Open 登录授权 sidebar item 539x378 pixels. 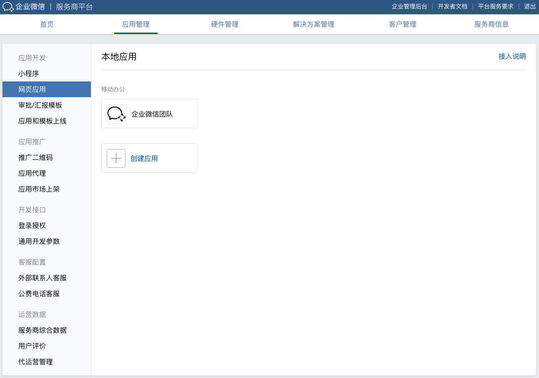[47, 226]
